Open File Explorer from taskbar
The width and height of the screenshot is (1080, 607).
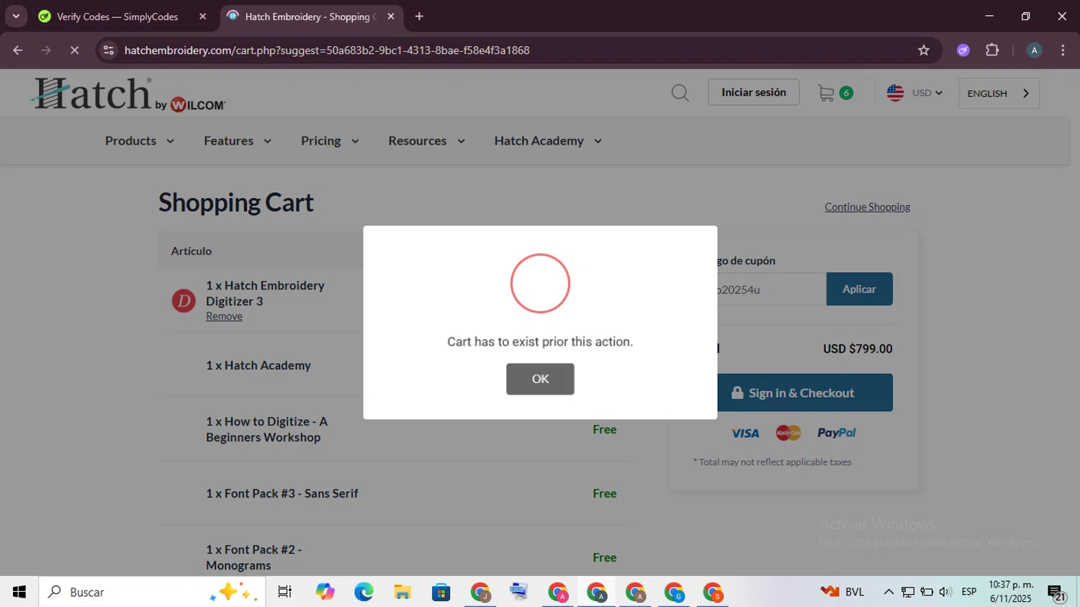pyautogui.click(x=402, y=592)
